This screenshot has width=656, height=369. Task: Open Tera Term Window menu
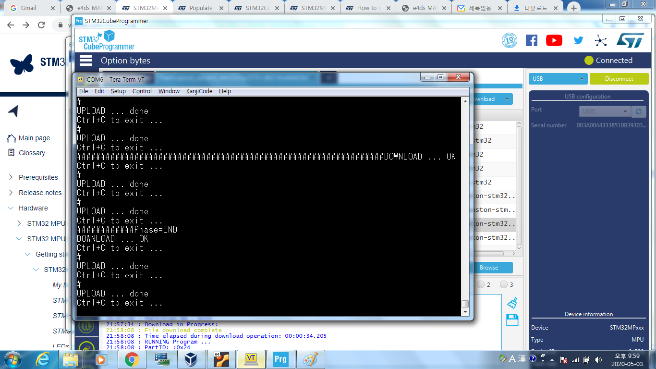click(x=169, y=91)
